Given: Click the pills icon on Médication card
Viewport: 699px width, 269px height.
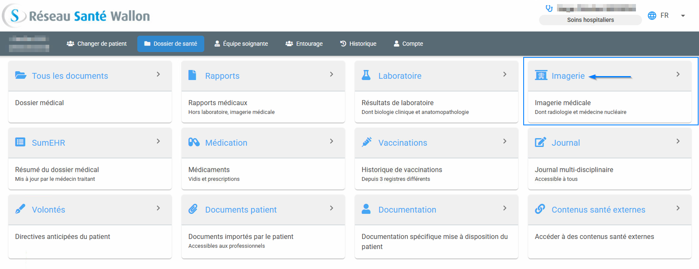Looking at the screenshot, I should pyautogui.click(x=194, y=142).
